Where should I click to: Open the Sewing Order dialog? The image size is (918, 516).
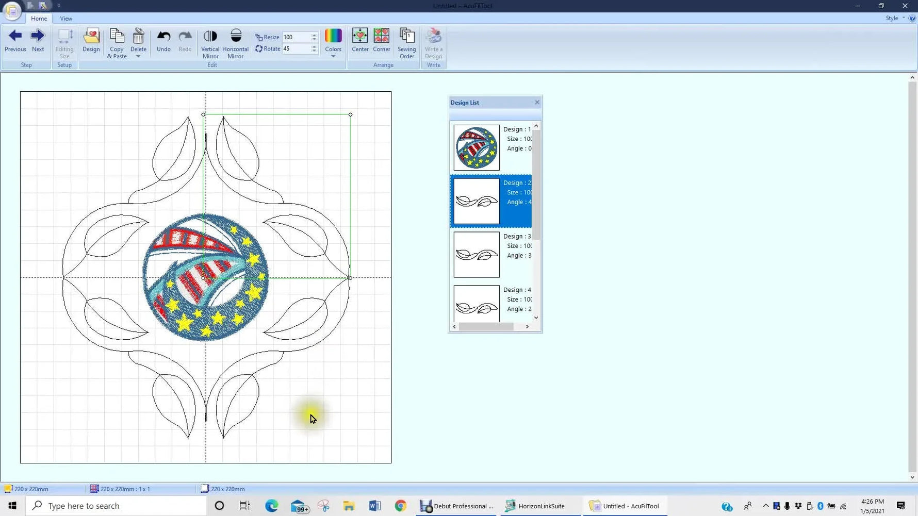tap(407, 44)
